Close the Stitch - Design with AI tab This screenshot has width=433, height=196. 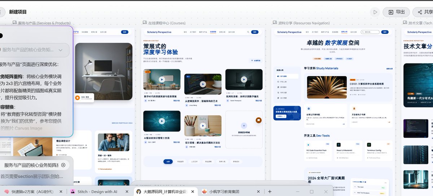pyautogui.click(x=126, y=192)
